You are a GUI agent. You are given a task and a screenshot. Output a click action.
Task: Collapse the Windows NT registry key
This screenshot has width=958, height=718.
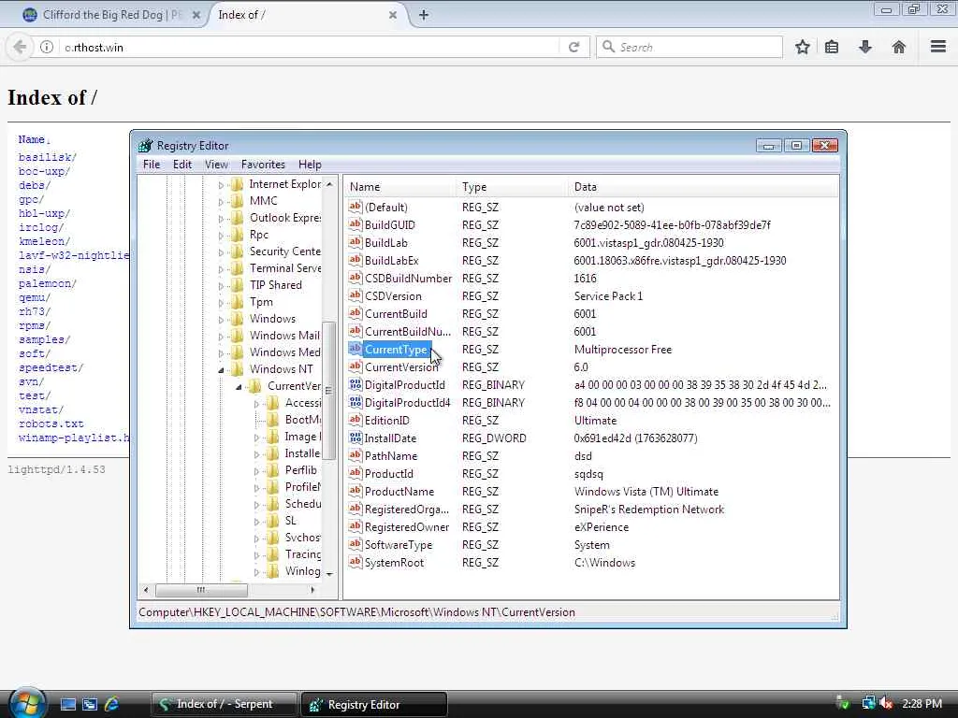221,369
